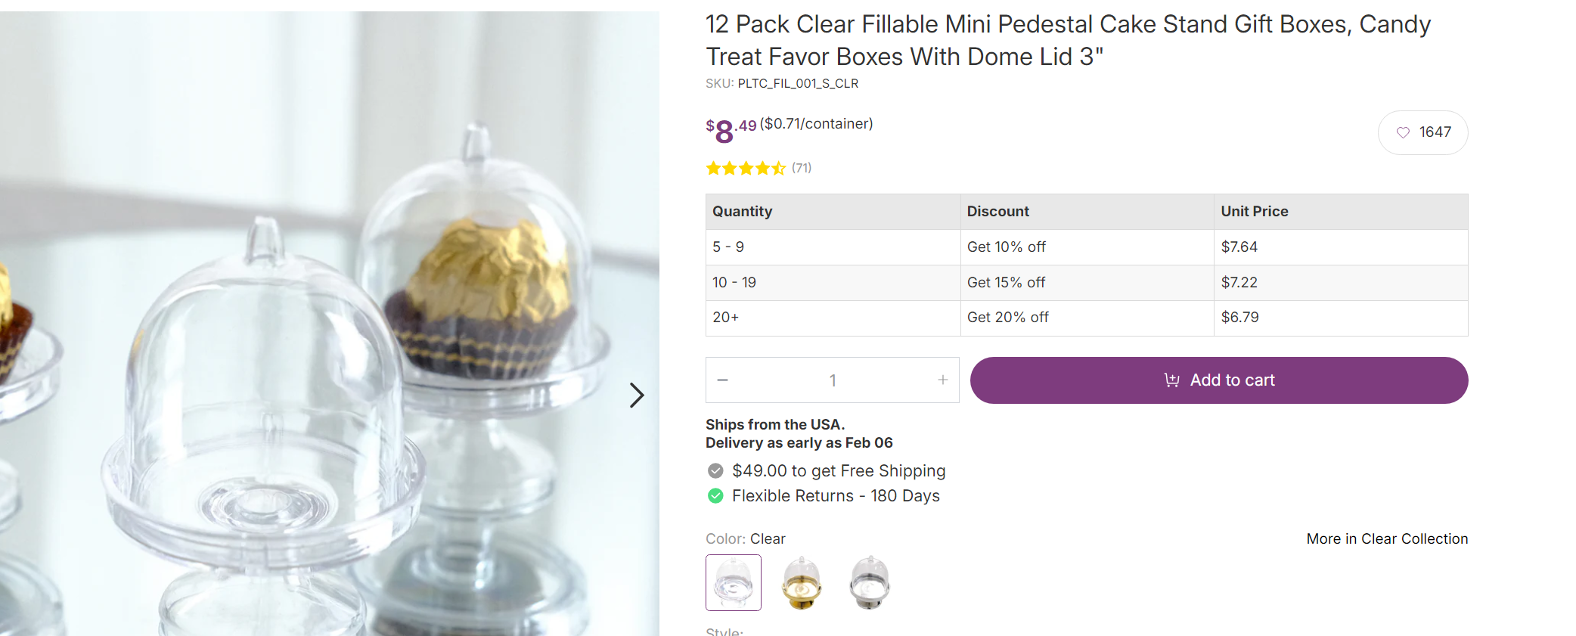Pick the silver base color swatch
The height and width of the screenshot is (636, 1576).
click(x=870, y=582)
